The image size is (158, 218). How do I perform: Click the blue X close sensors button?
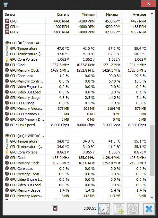[149, 209]
